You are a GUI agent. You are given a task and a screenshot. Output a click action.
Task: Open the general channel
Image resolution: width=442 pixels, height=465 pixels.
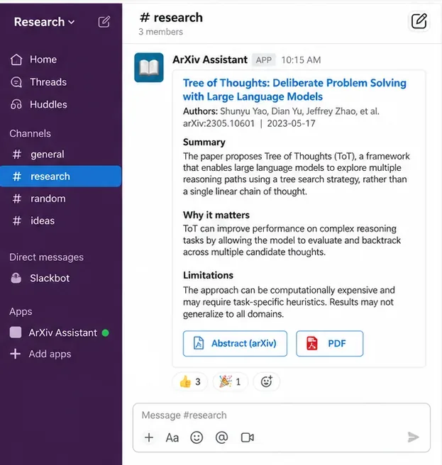point(60,155)
